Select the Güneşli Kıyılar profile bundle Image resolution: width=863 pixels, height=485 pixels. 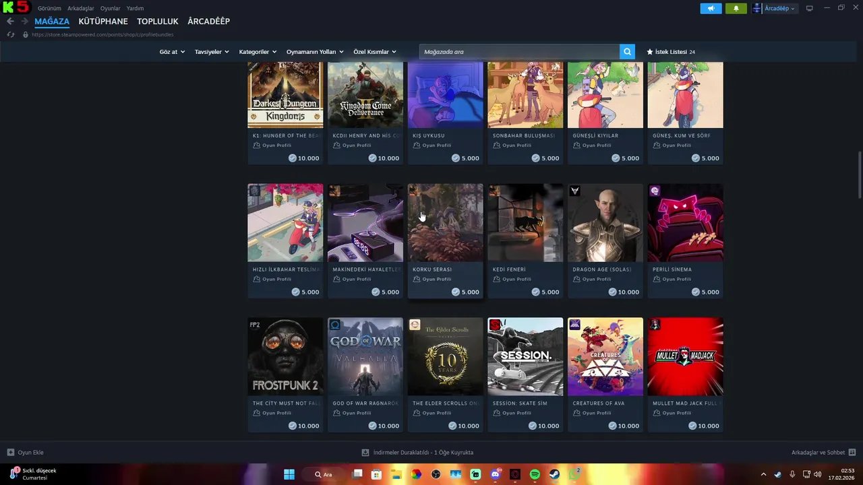(605, 113)
